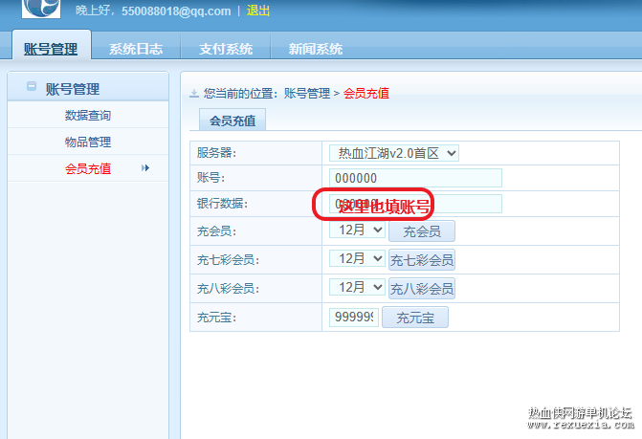The width and height of the screenshot is (642, 439).
Task: Open the 新闻系统 top tab
Action: [316, 49]
